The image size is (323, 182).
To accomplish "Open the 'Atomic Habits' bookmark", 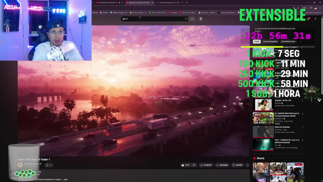I will pos(227,13).
